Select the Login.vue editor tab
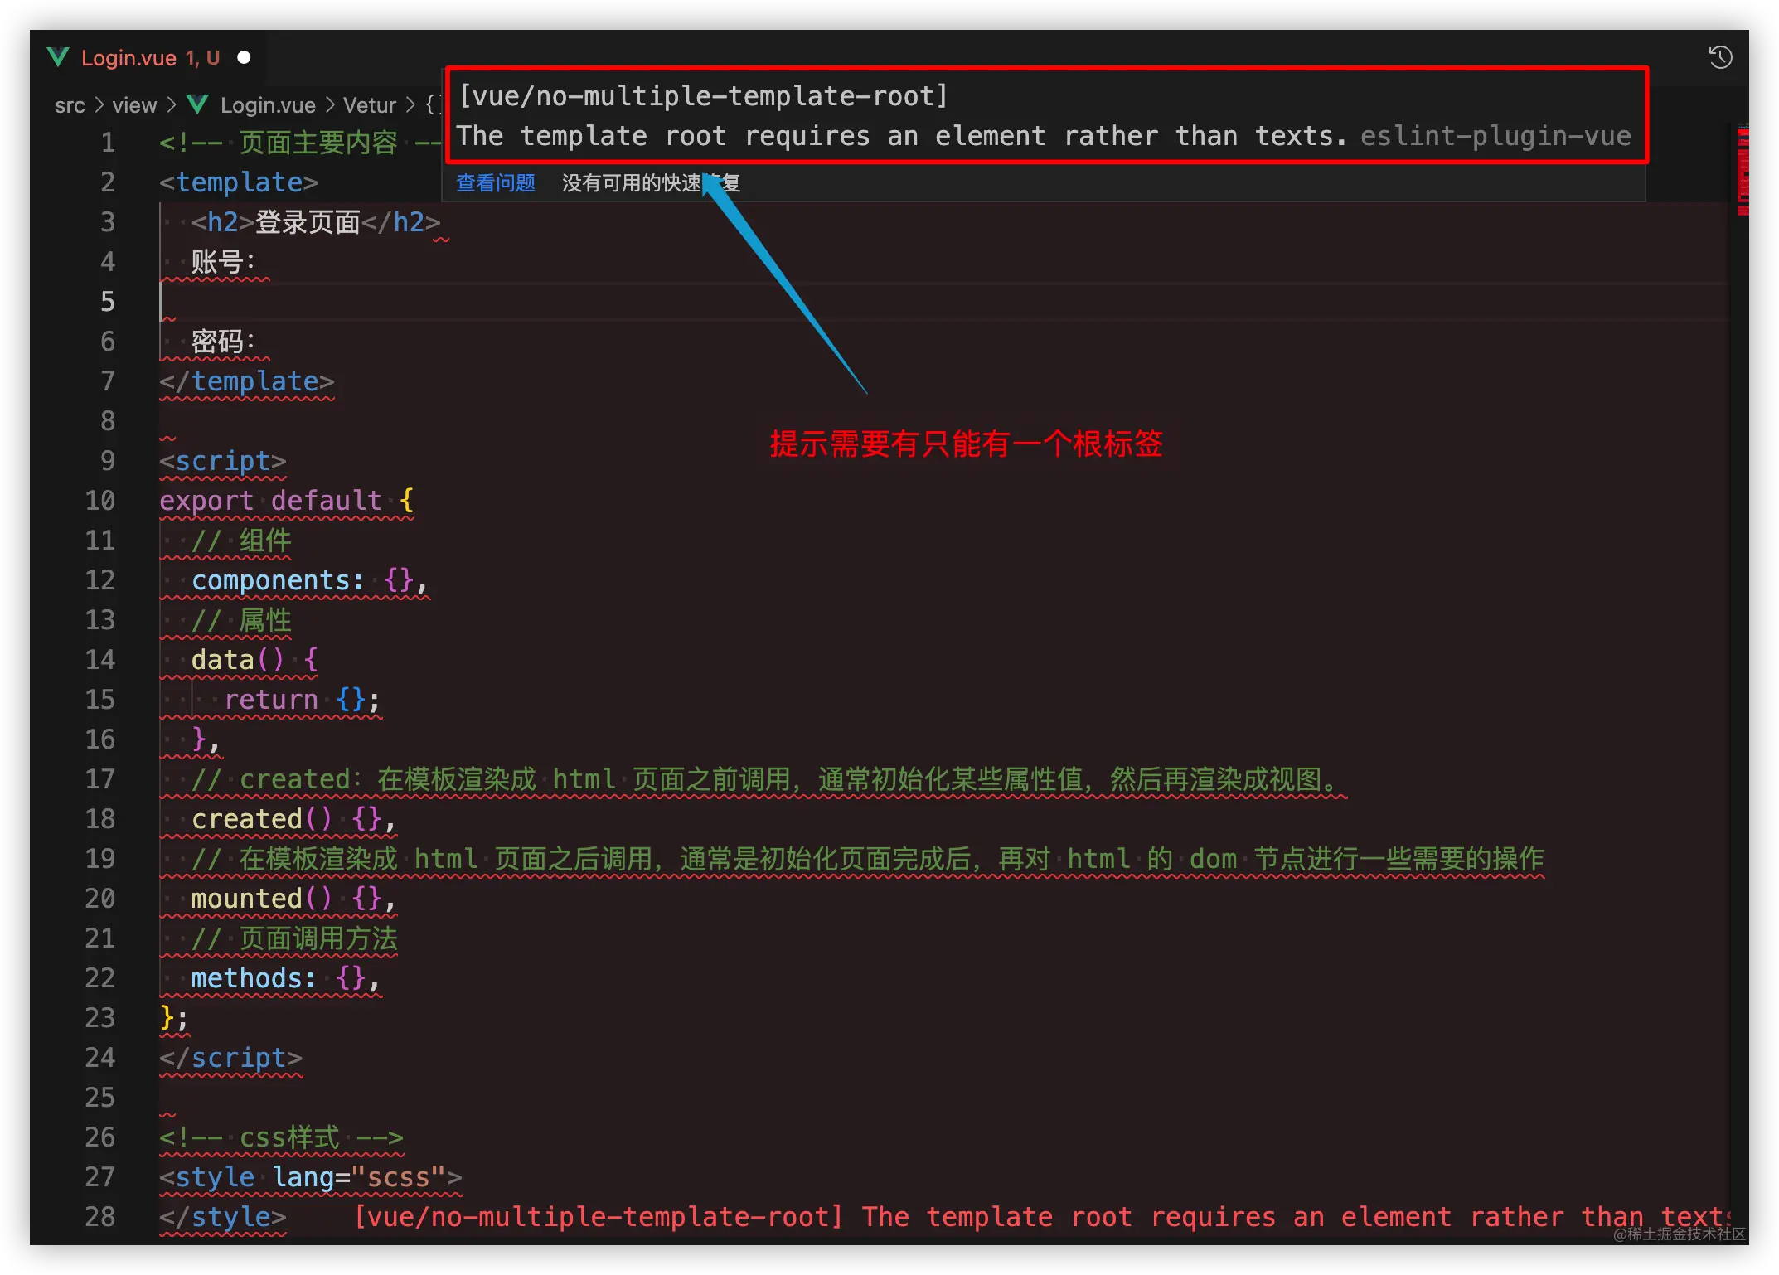1779x1275 pixels. [x=128, y=57]
